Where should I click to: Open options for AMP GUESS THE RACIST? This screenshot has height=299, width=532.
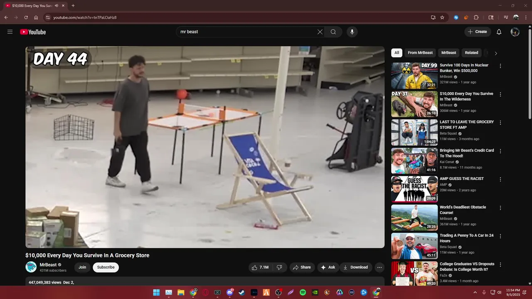coord(500,179)
